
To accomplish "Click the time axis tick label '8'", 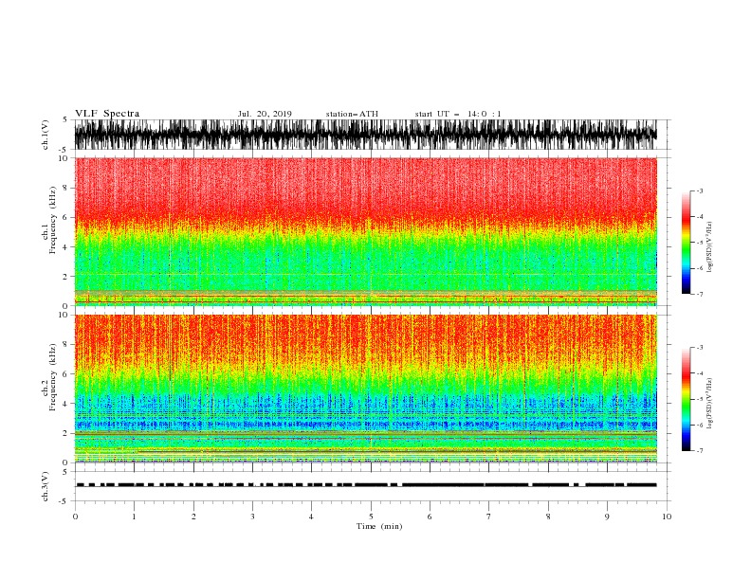I will [548, 517].
